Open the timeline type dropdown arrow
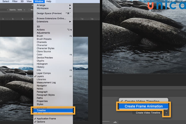This screenshot has width=186, height=124. pyautogui.click(x=166, y=113)
